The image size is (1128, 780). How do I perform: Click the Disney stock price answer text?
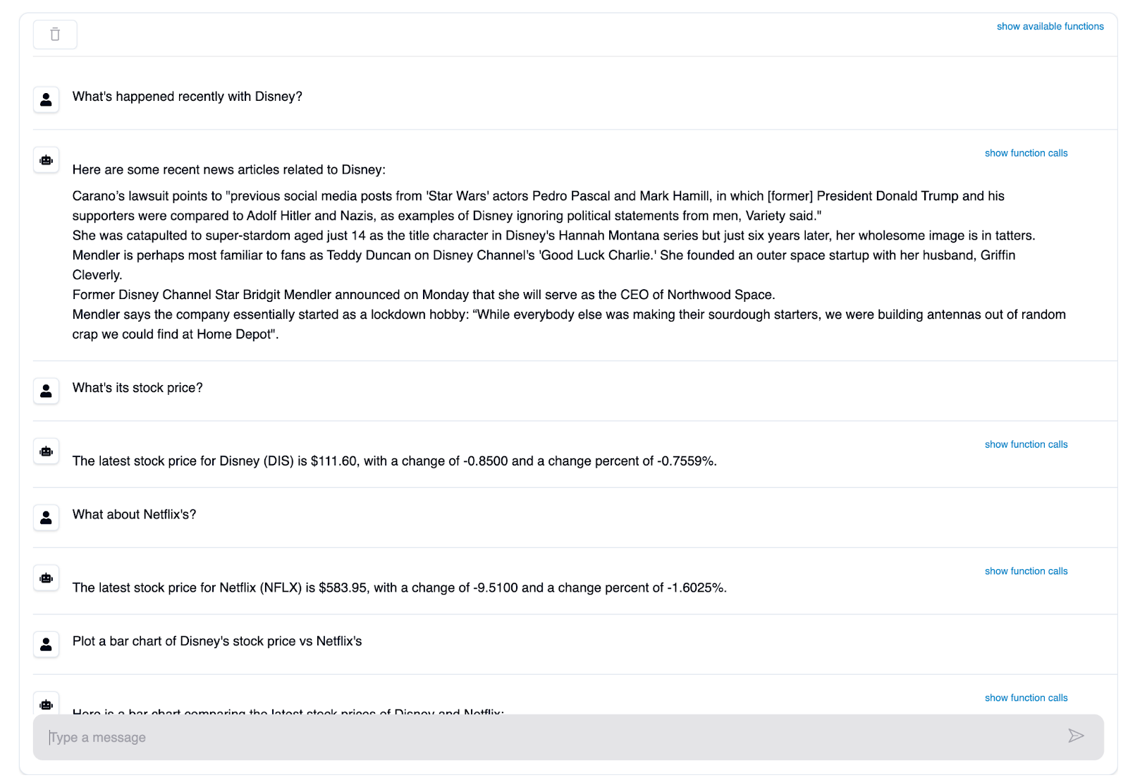394,461
